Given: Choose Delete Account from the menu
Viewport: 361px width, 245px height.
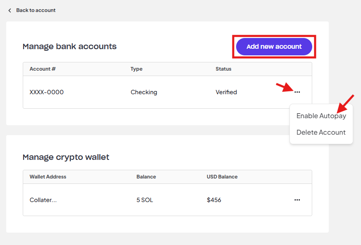Looking at the screenshot, I should pos(321,132).
